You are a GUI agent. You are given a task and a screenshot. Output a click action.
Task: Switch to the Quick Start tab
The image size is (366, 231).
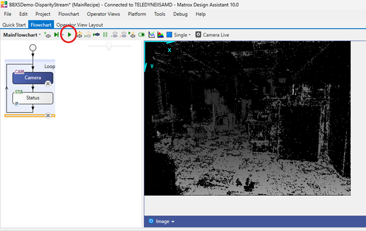point(14,25)
